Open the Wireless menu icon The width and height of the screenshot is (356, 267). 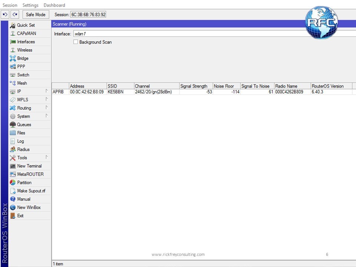point(13,50)
